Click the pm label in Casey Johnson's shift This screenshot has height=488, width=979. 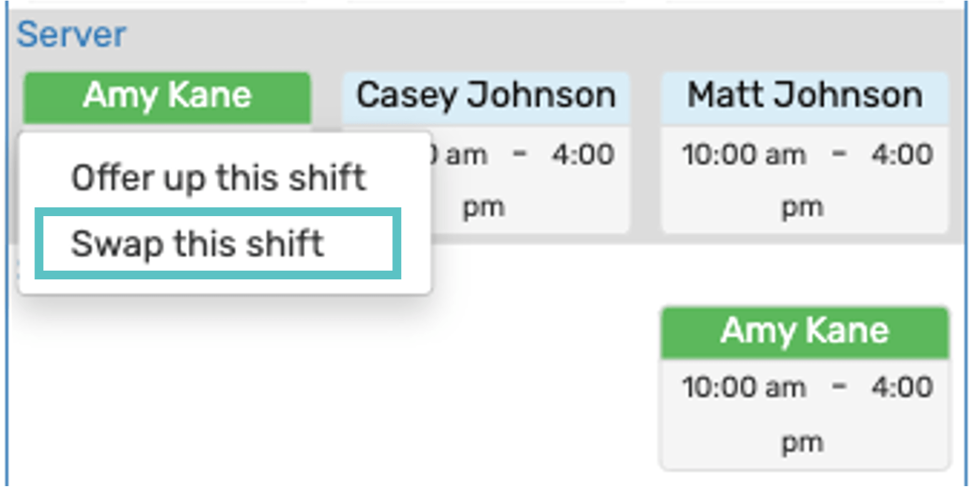point(483,207)
